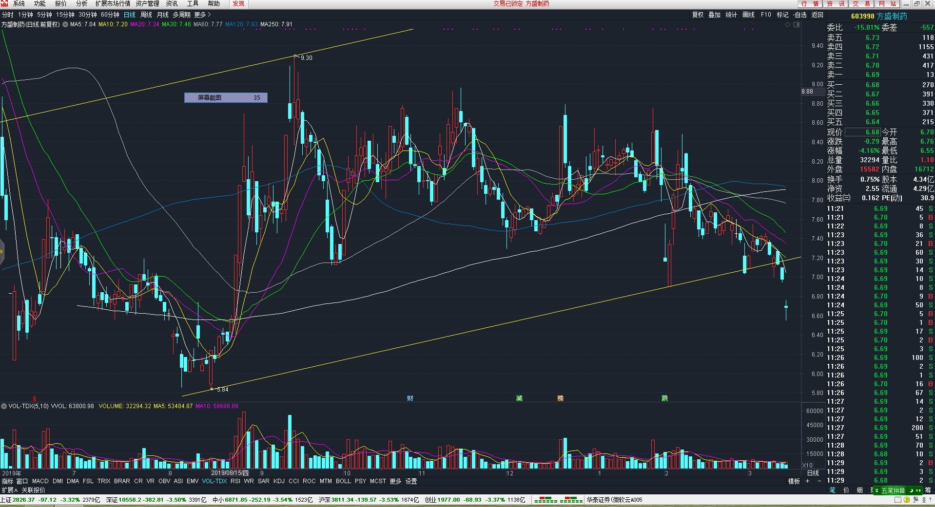The width and height of the screenshot is (935, 507).
Task: Click the 筹 chip distribution tab
Action: point(928,490)
